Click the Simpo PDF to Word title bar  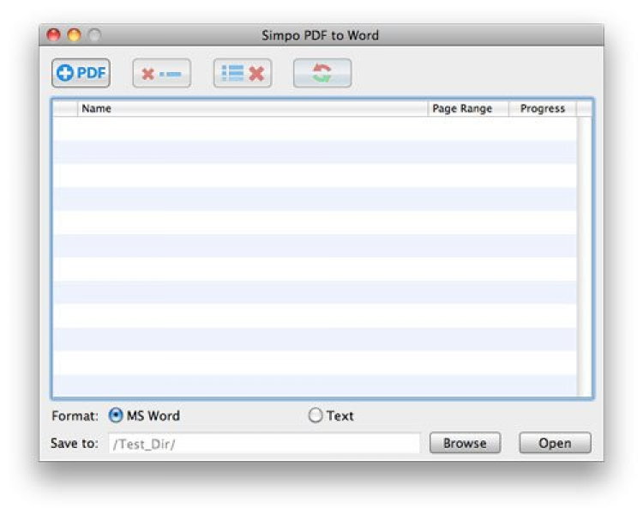click(x=321, y=35)
